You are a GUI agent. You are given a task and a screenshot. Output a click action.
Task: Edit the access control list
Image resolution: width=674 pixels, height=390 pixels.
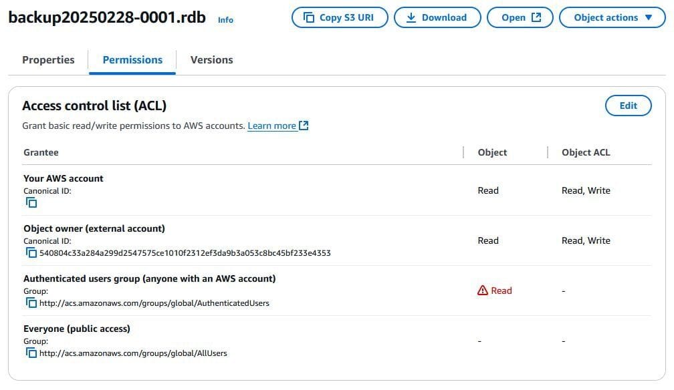pyautogui.click(x=627, y=105)
